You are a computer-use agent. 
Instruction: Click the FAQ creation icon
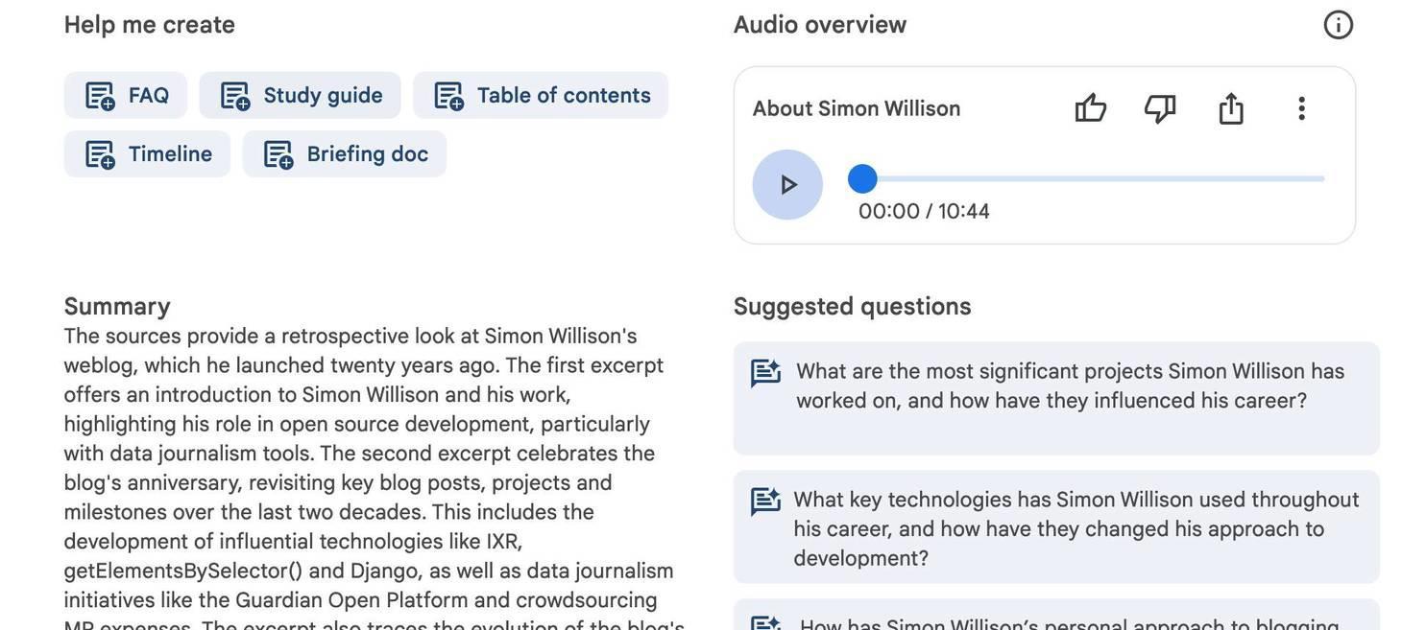pos(100,93)
